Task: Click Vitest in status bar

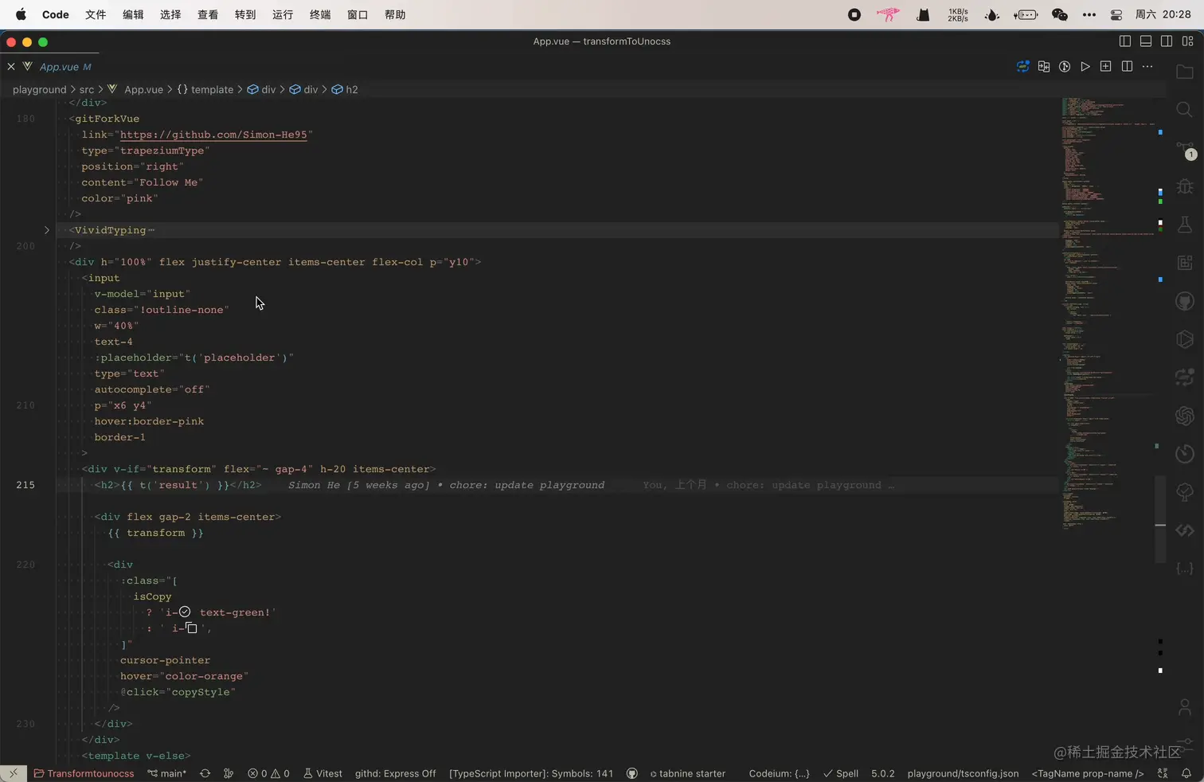Action: 322,773
